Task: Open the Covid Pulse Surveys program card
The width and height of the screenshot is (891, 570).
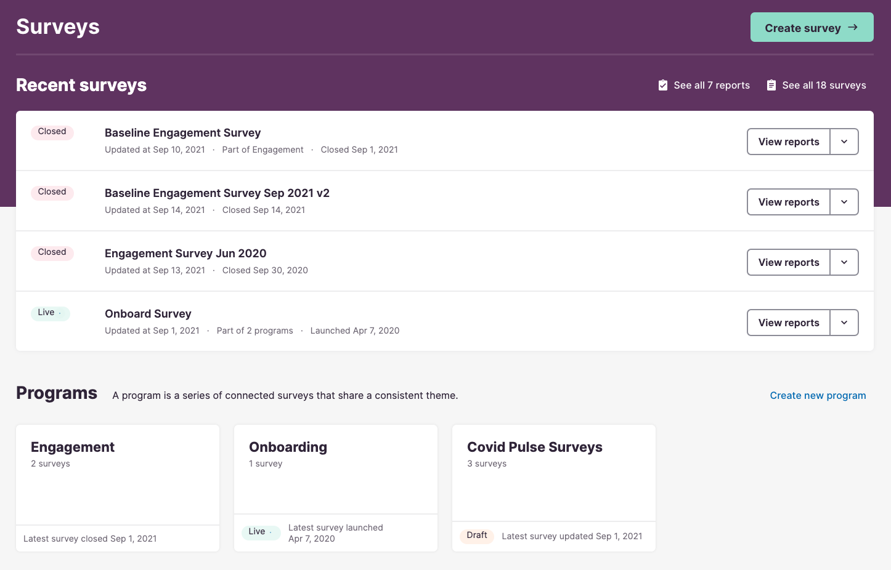Action: tap(554, 488)
